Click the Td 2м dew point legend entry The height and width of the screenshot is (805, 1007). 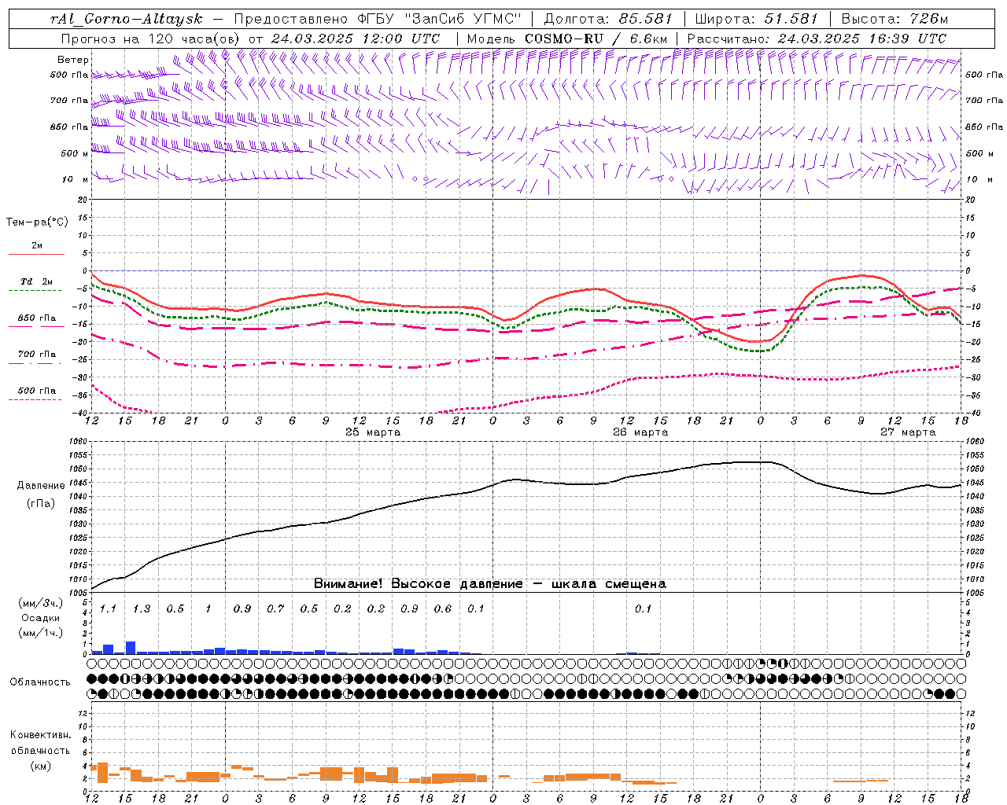(x=37, y=281)
